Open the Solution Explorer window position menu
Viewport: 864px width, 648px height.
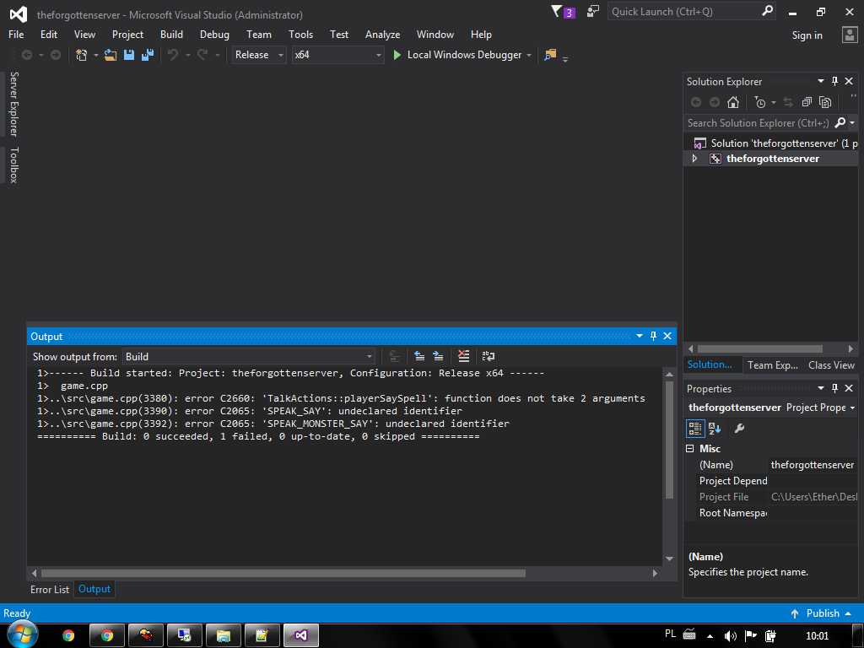click(820, 81)
